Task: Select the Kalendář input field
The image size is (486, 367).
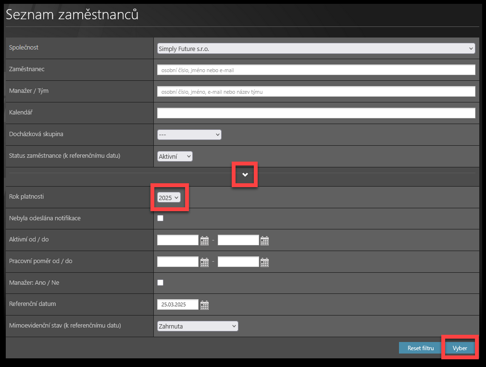Action: [x=316, y=113]
